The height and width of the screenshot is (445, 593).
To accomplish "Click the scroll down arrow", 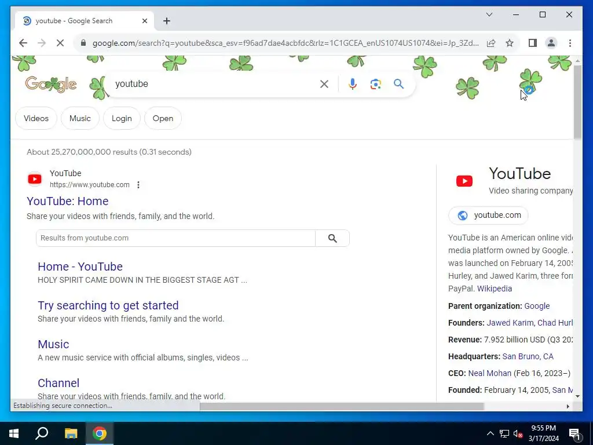I will pyautogui.click(x=577, y=396).
